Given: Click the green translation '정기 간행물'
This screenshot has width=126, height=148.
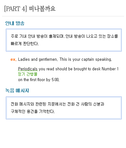Looking at the screenshot, I should [28, 74].
